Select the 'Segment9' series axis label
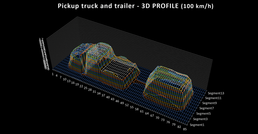This screenshot has width=258, height=134. point(209,103)
